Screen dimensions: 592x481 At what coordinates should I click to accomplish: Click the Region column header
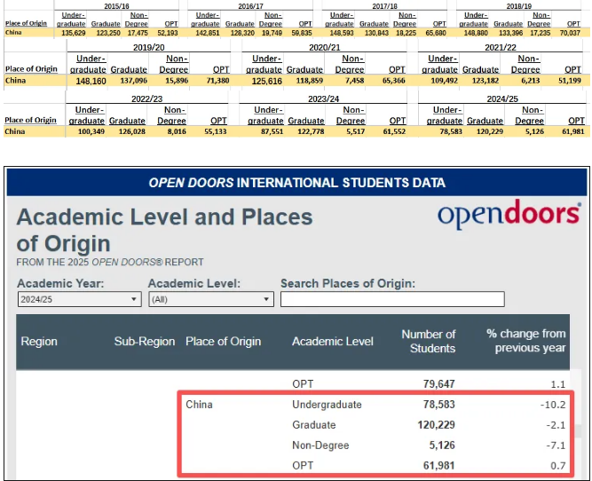pos(39,342)
